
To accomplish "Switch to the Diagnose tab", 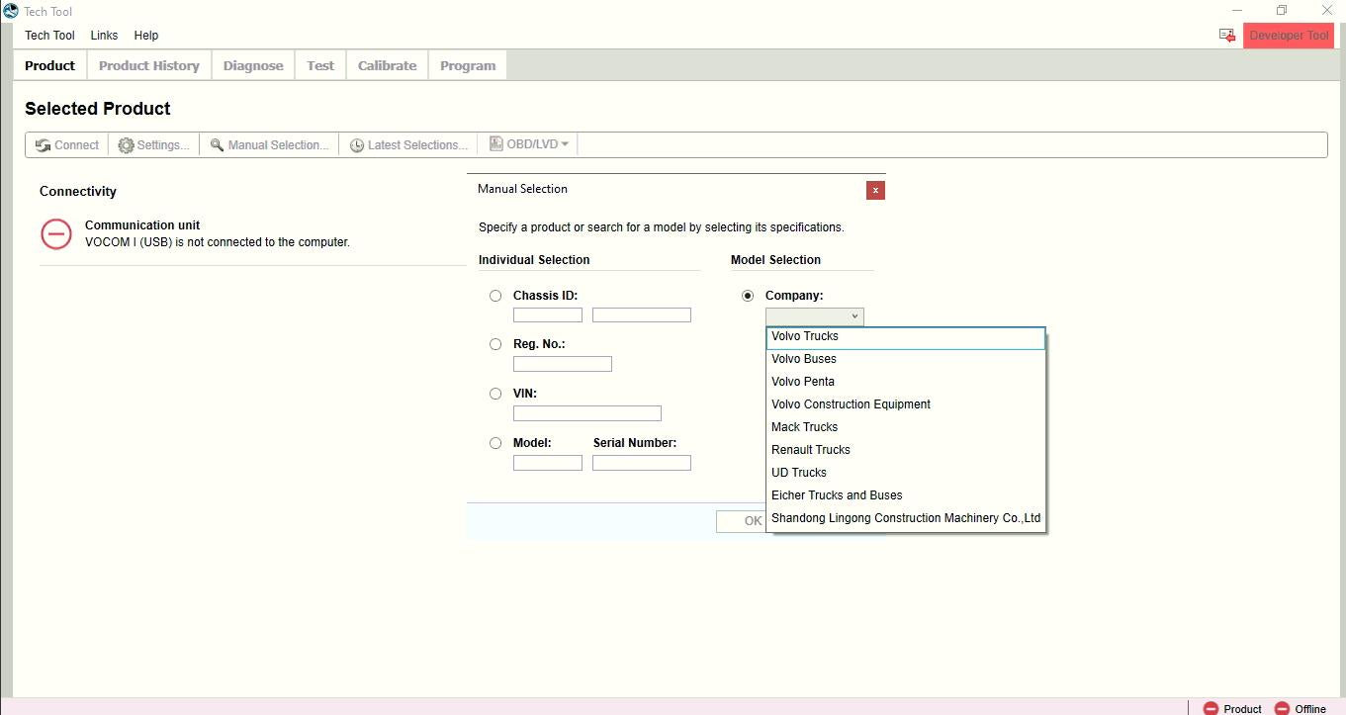I will click(252, 64).
